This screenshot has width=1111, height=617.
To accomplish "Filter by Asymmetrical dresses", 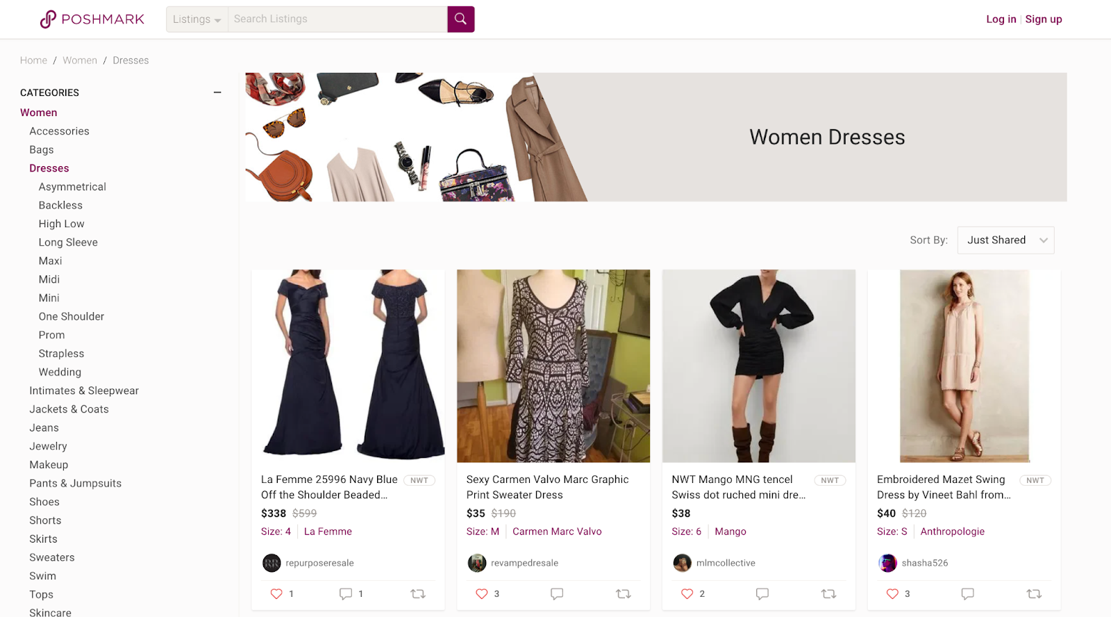I will pos(72,187).
